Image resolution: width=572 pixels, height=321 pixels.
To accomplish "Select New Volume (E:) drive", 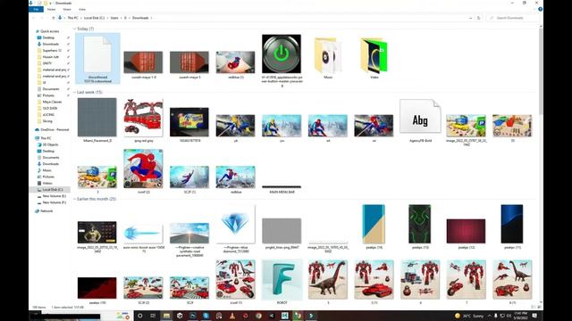I will [54, 196].
